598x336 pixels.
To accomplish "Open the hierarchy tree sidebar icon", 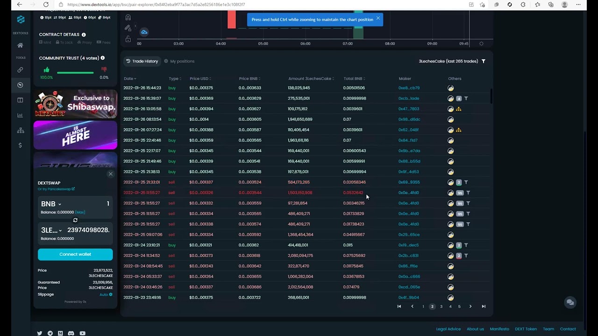I will [x=20, y=130].
